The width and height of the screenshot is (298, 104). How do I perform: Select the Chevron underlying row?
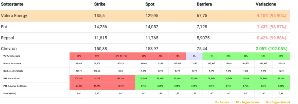(145, 48)
